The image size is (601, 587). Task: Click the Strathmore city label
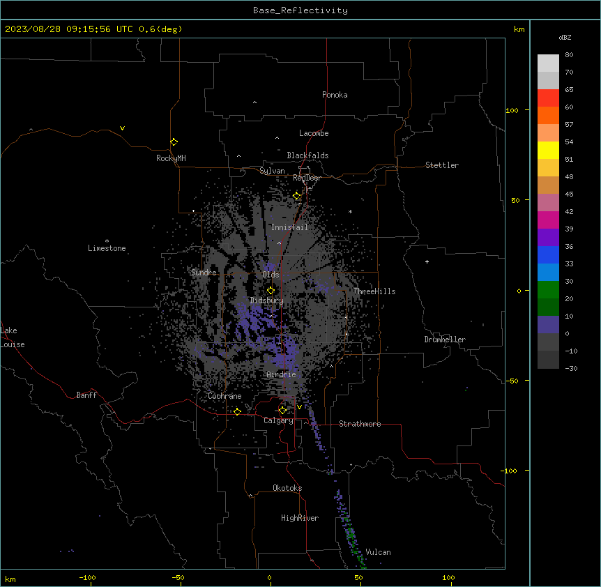pos(360,424)
